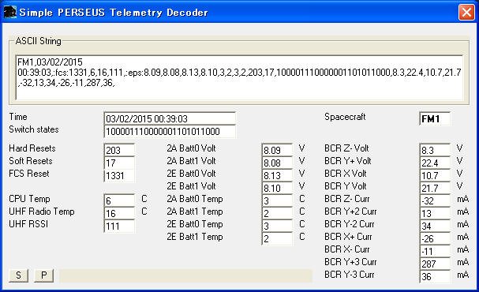Select the BCR Y-3 Curr field
The height and width of the screenshot is (292, 479).
[x=435, y=276]
